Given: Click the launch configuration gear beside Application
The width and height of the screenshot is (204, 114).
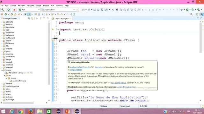Looking at the screenshot, I should pos(77,10).
